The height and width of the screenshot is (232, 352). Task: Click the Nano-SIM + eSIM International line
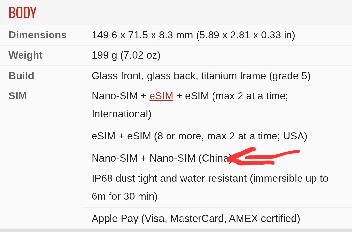point(190,105)
